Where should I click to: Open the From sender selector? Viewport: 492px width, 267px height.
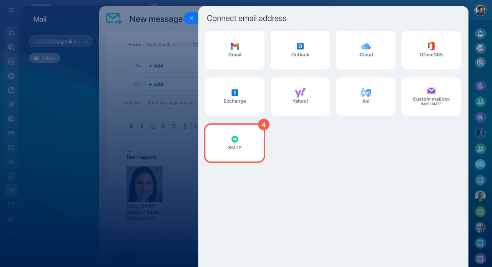click(x=172, y=45)
